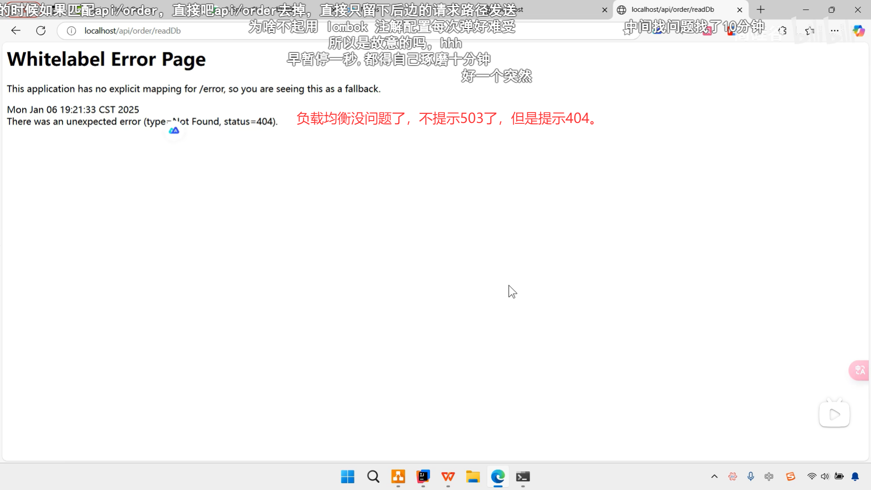871x490 pixels.
Task: Open a new browser tab
Action: point(761,10)
